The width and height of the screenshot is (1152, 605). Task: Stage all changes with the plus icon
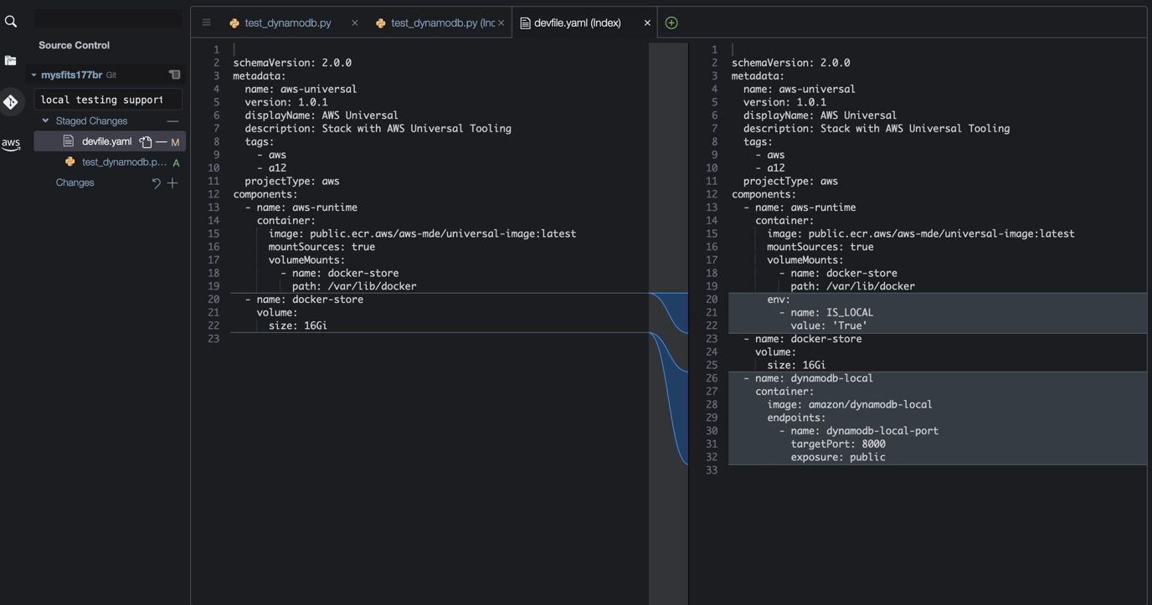[172, 182]
